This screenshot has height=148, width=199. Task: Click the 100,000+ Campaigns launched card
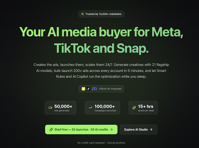[102, 108]
